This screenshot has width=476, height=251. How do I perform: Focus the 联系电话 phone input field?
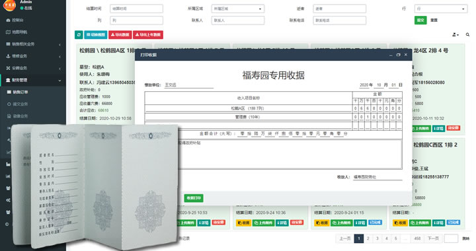(339, 20)
